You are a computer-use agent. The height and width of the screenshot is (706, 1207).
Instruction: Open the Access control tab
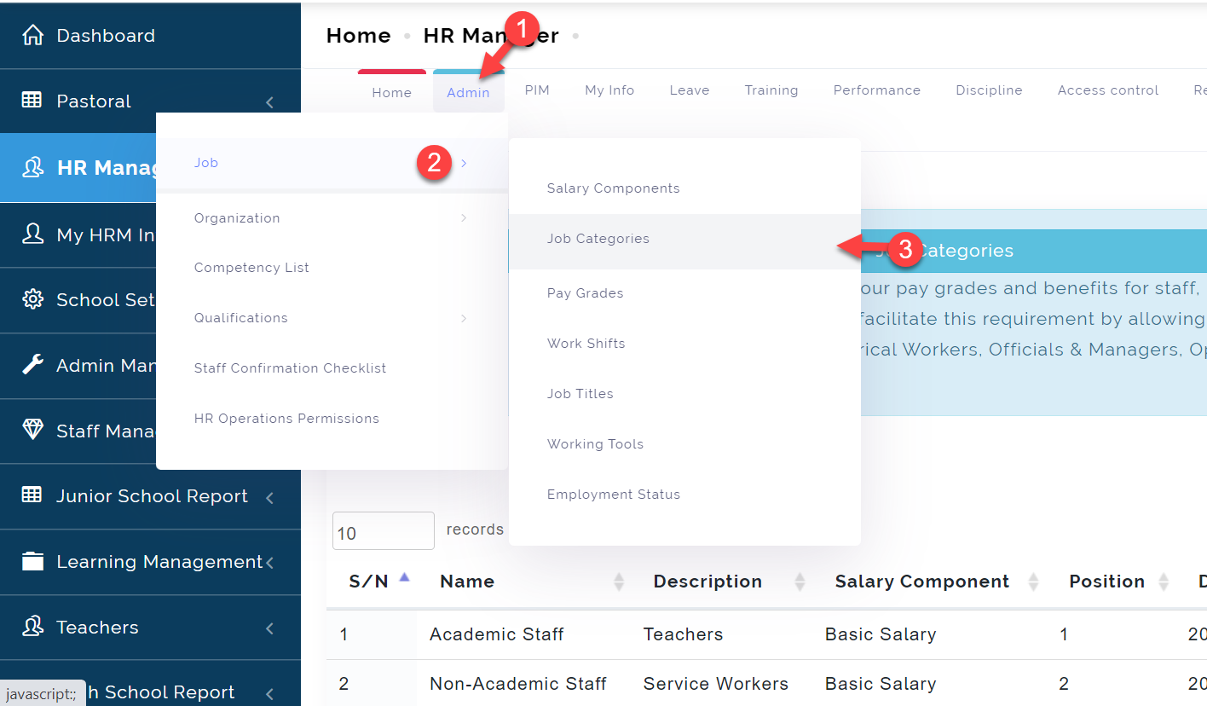tap(1108, 90)
